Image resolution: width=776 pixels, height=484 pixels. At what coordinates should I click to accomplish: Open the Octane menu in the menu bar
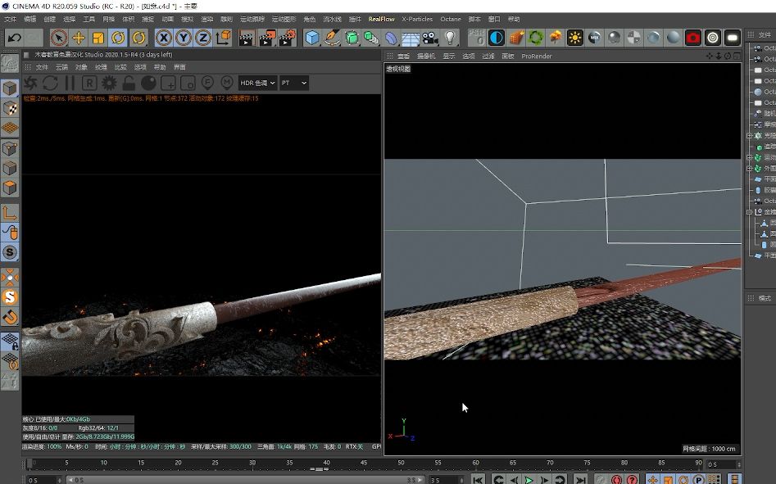point(452,19)
